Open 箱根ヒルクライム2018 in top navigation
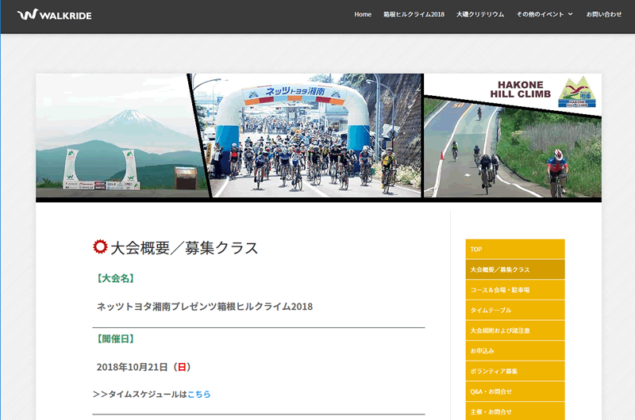This screenshot has width=635, height=420. tap(414, 14)
